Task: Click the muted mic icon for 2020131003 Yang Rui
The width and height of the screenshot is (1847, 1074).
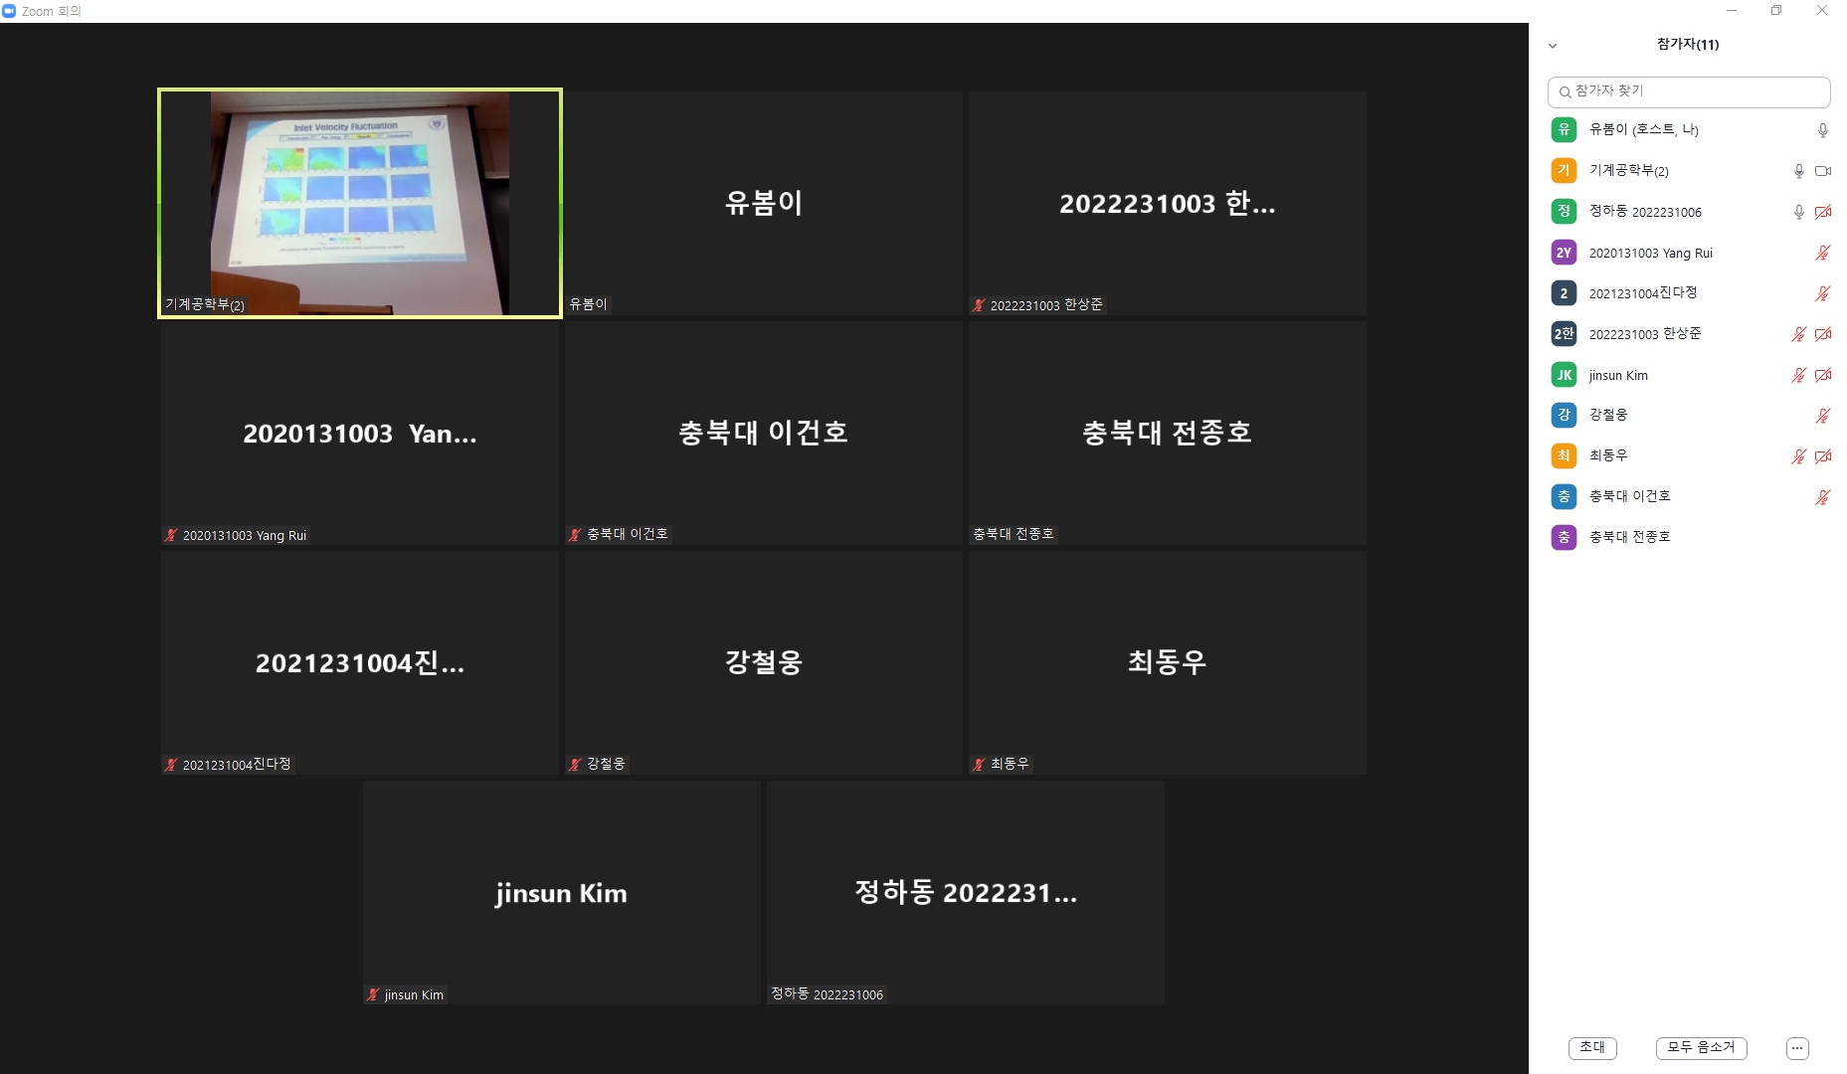Action: pos(1822,253)
